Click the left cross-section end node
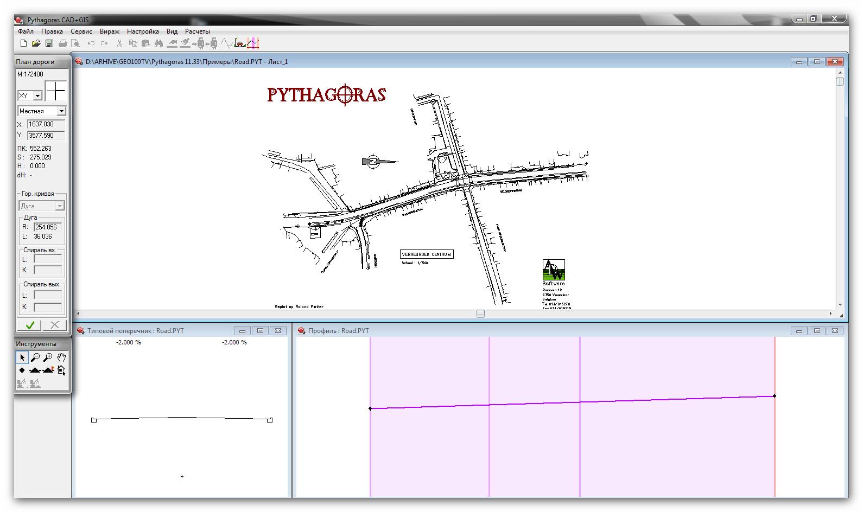The image size is (863, 512). tap(94, 420)
